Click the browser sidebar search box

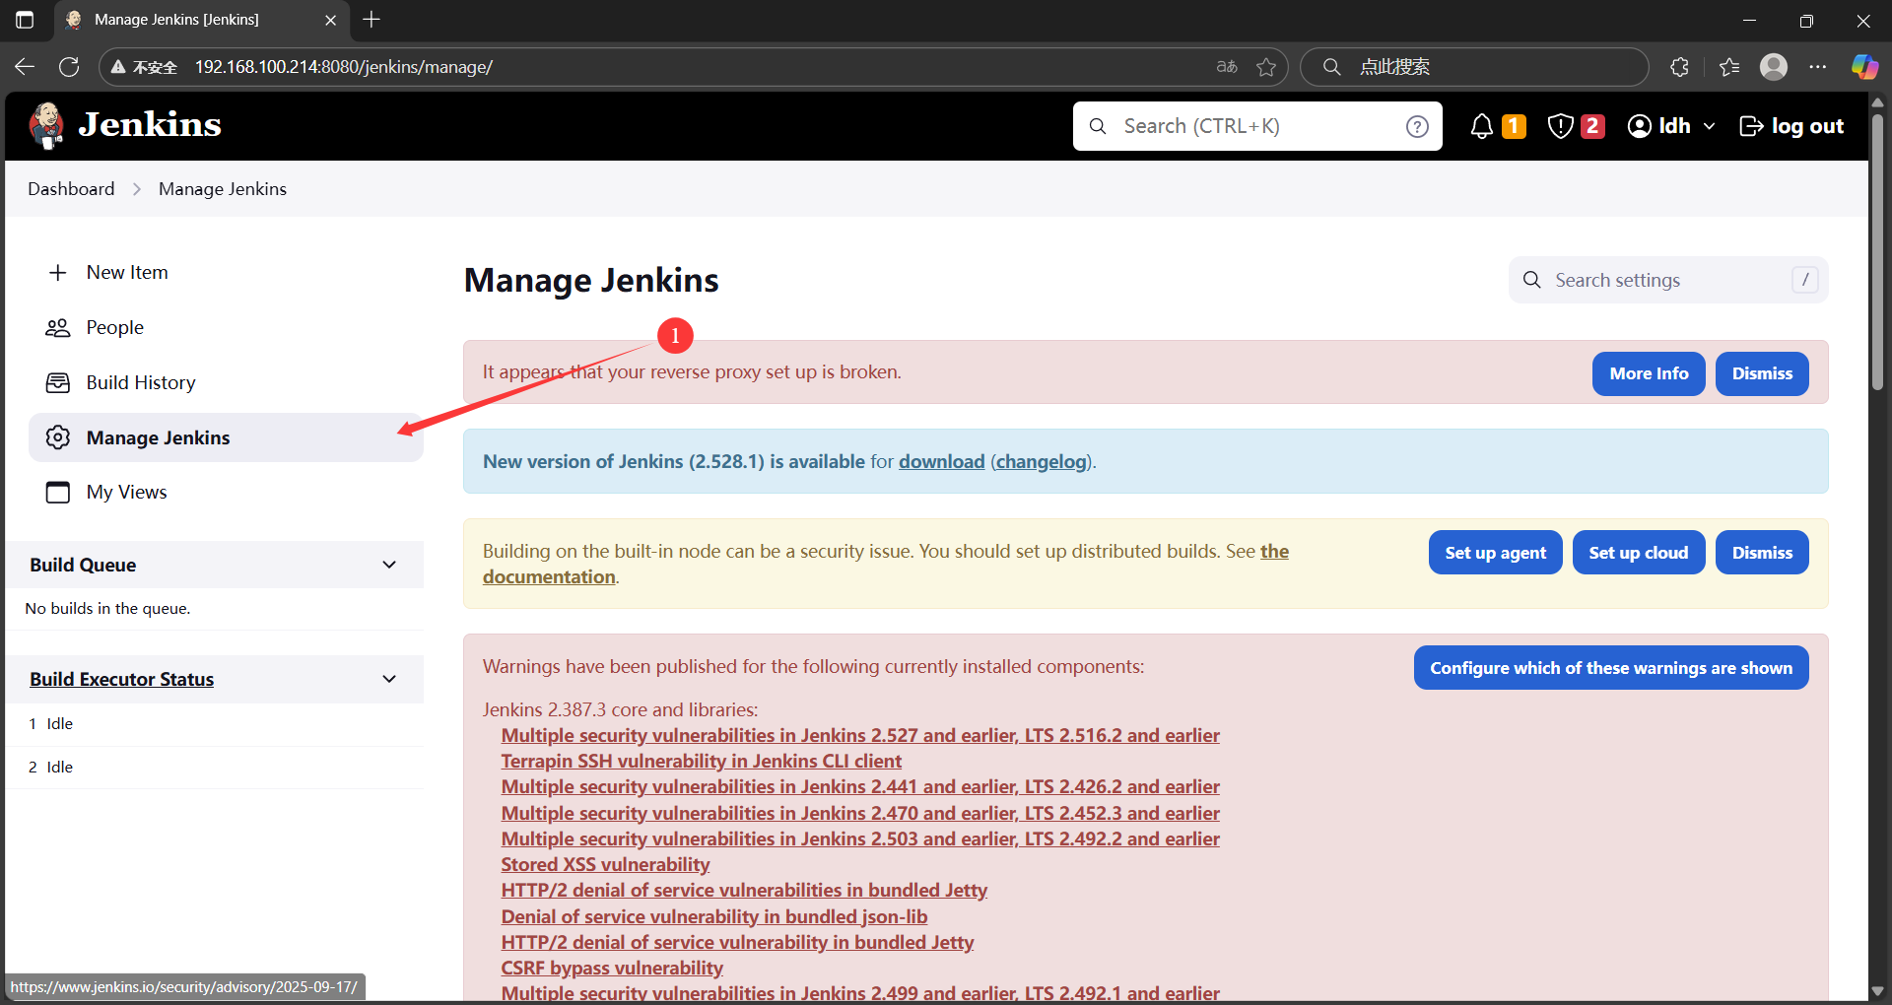pos(1474,67)
